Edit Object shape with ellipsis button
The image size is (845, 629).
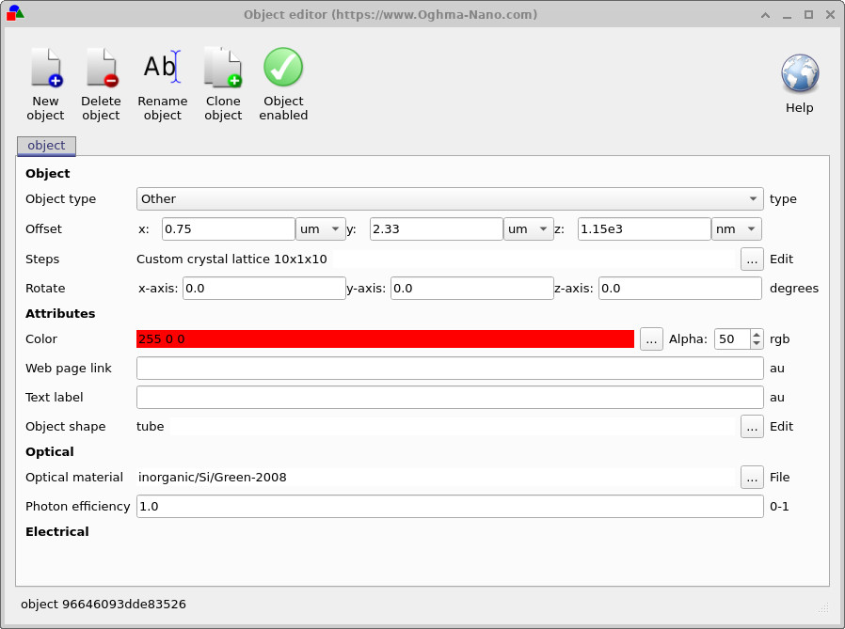click(752, 427)
